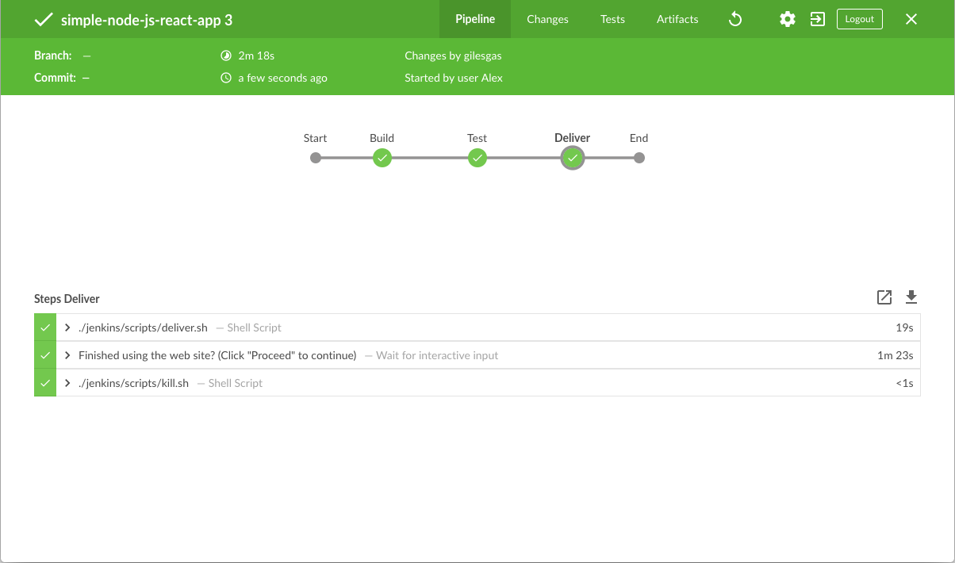The height and width of the screenshot is (563, 955).
Task: Open step log in new window
Action: 884,297
